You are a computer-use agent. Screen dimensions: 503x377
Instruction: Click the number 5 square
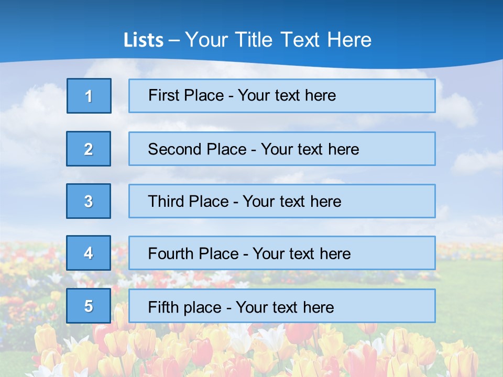pyautogui.click(x=89, y=306)
